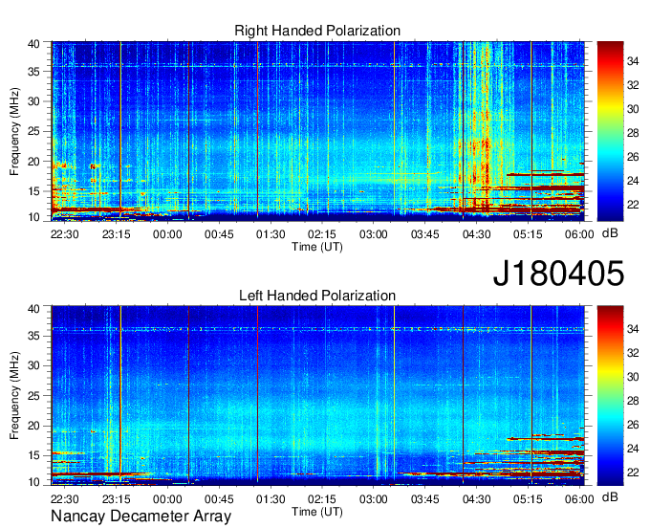
Task: Click 23:15 tick under Right Handed plot
Action: 116,234
